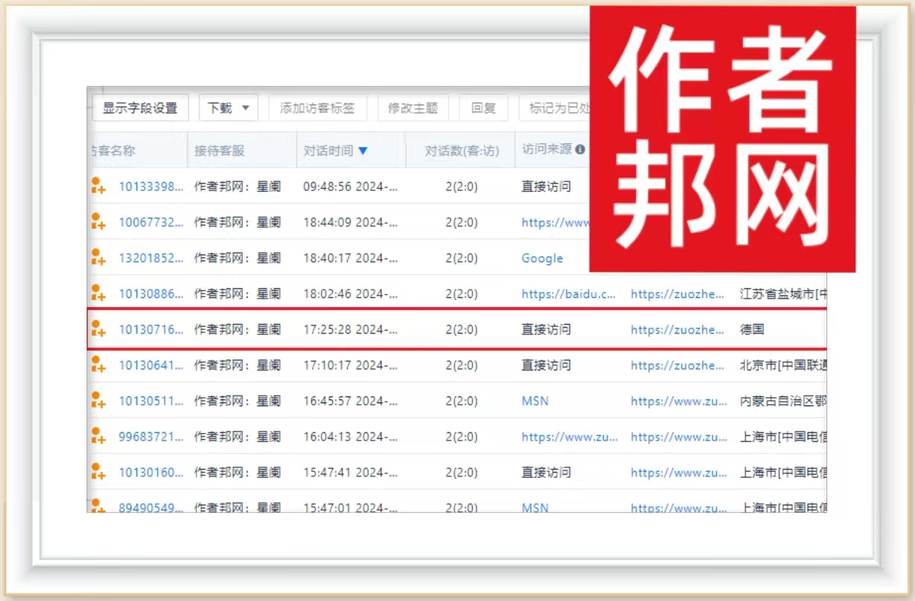This screenshot has height=601, width=915.
Task: Click the 接待客服 column header
Action: pos(219,151)
